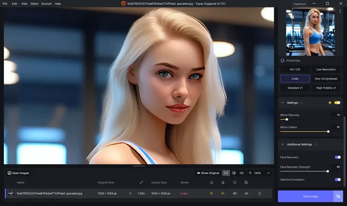Screen dimensions: 347x206
Task: Toggle the image row selection checkbox
Action: point(11,193)
